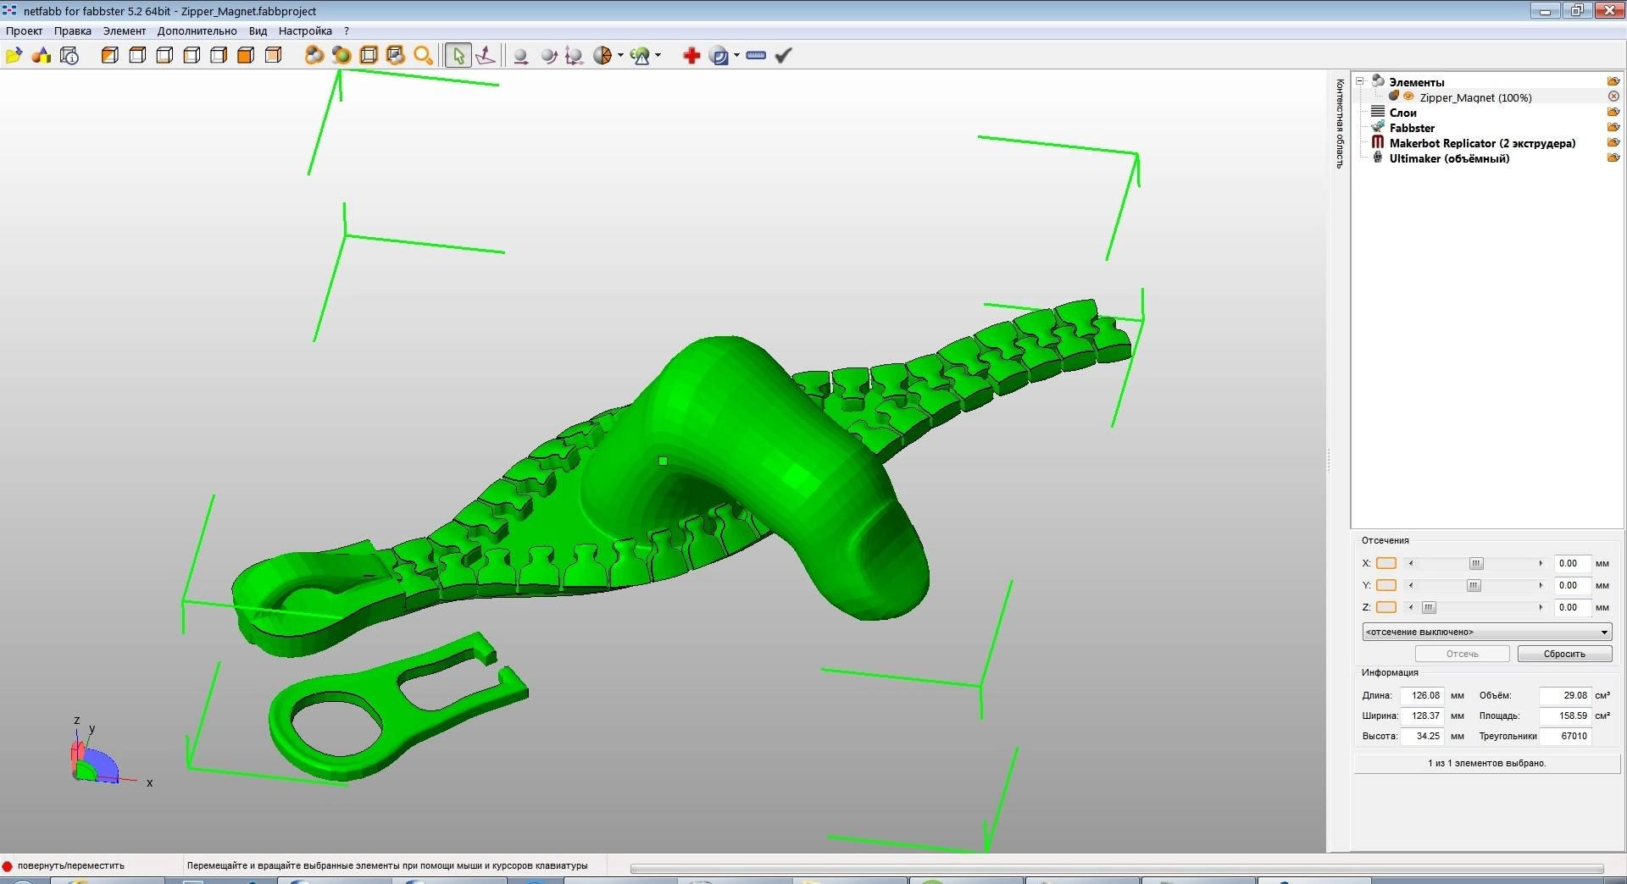The image size is (1627, 884).
Task: Click the zoom to platform box icon
Action: point(369,56)
